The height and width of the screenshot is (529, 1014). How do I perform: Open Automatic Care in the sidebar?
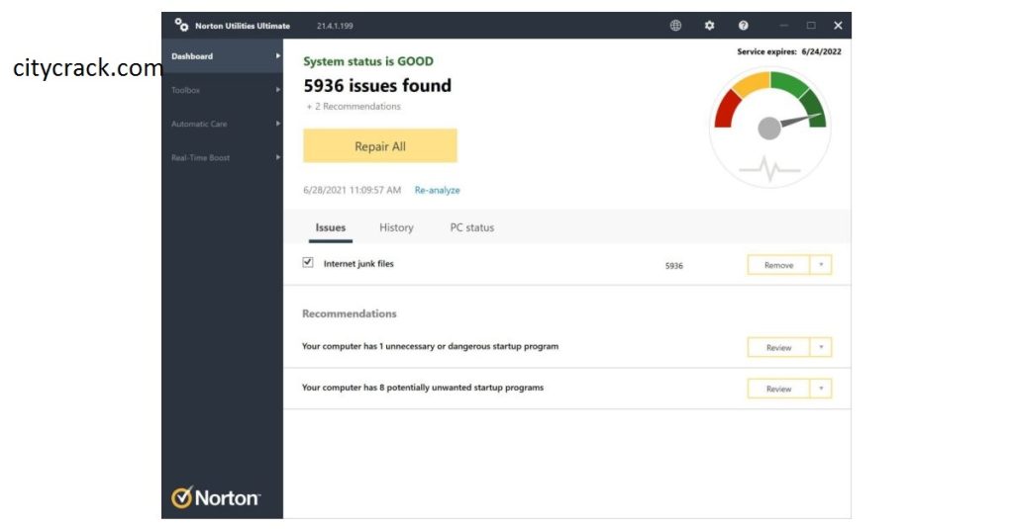[222, 124]
